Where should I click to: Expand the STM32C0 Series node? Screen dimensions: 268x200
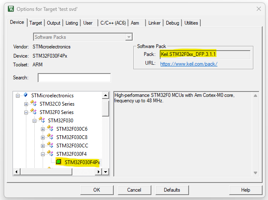26,104
